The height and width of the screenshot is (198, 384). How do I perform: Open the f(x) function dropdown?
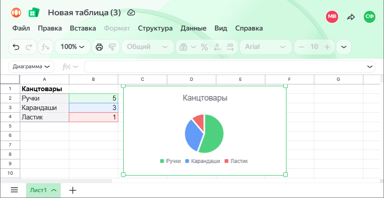click(x=70, y=66)
